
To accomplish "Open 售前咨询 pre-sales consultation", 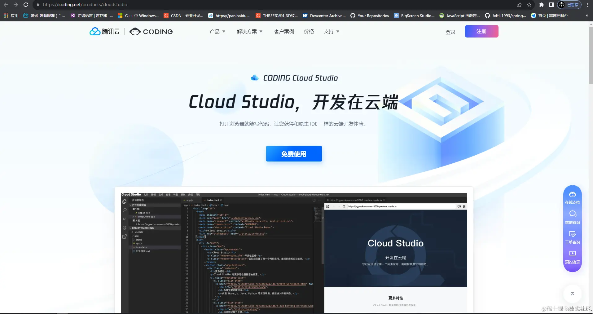I will point(572,218).
